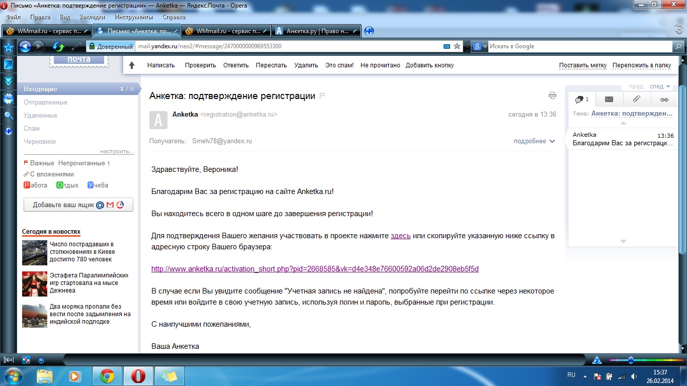Open Windows Explorer from taskbar
This screenshot has width=687, height=386.
pos(44,376)
